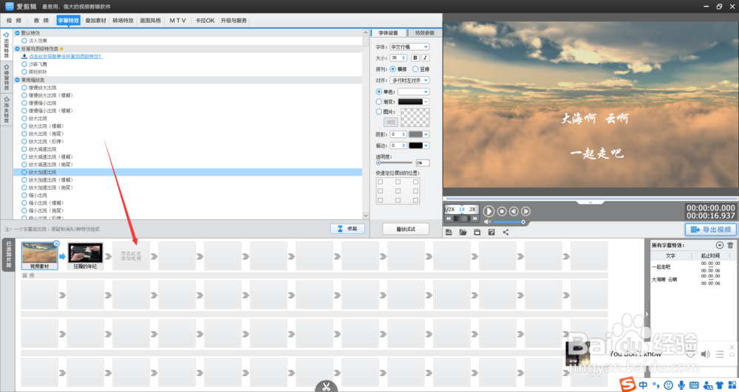Choose the 缓慢放大出现 effect radio option

point(24,88)
